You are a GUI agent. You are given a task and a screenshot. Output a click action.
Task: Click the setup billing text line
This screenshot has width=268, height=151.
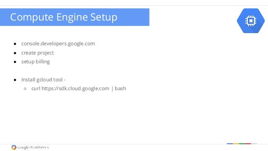(x=36, y=62)
